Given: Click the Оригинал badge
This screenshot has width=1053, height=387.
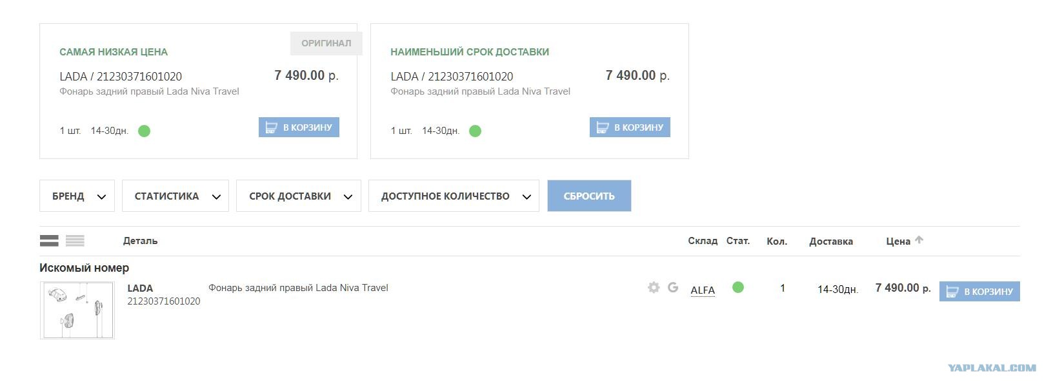Looking at the screenshot, I should [326, 43].
